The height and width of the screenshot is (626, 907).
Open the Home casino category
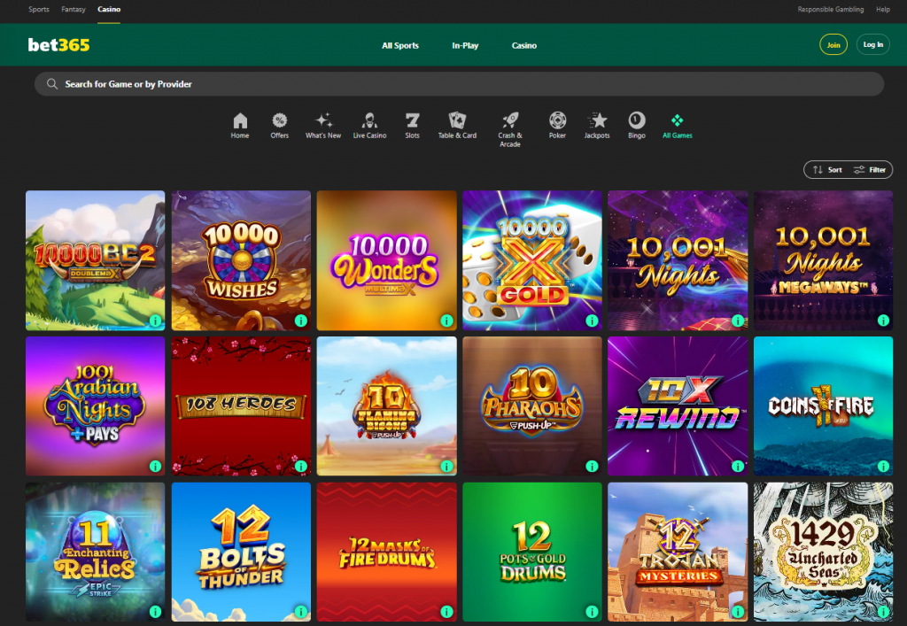pos(239,126)
